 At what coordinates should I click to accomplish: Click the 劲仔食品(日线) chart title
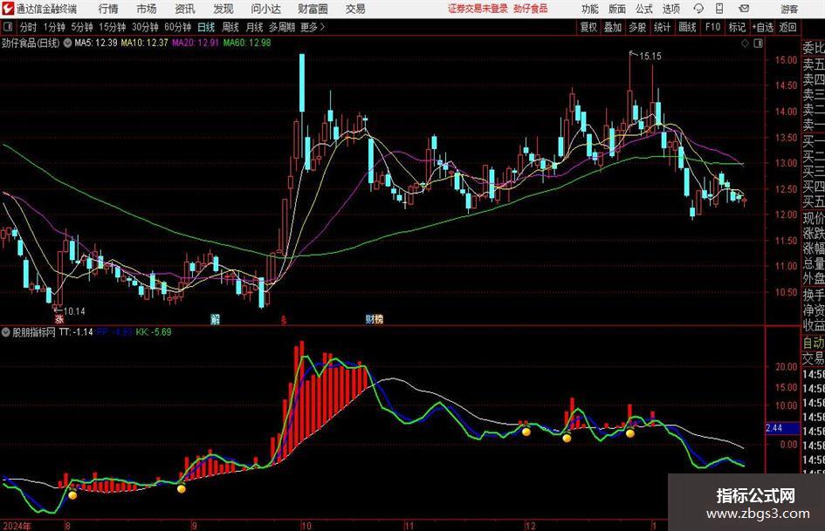(x=31, y=43)
